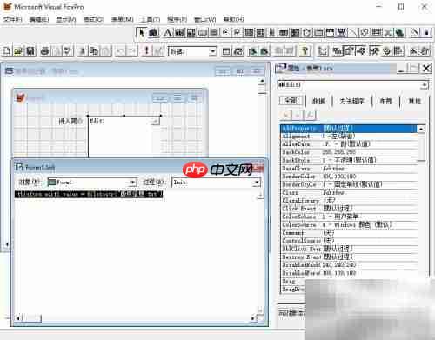Click the Help question mark toolbar icon
This screenshot has height=340, width=435.
click(x=304, y=51)
